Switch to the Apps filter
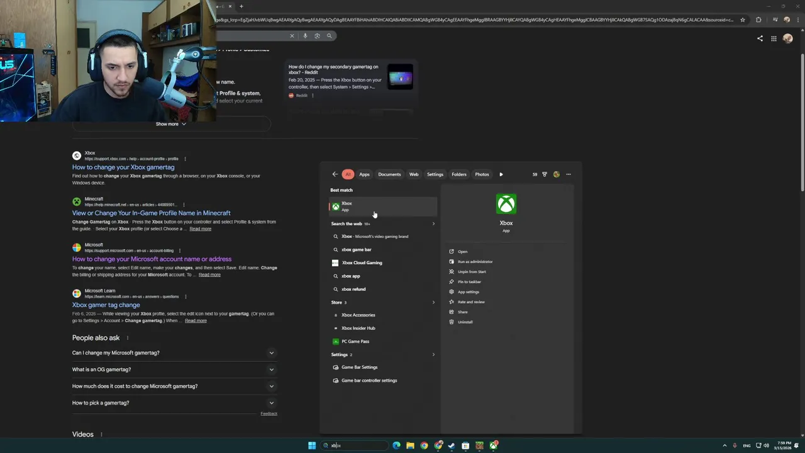805x453 pixels. click(x=364, y=174)
